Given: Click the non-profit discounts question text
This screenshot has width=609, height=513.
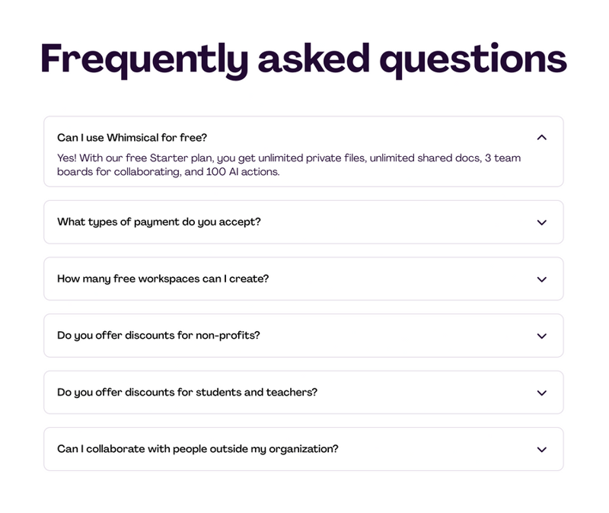Looking at the screenshot, I should click(160, 336).
